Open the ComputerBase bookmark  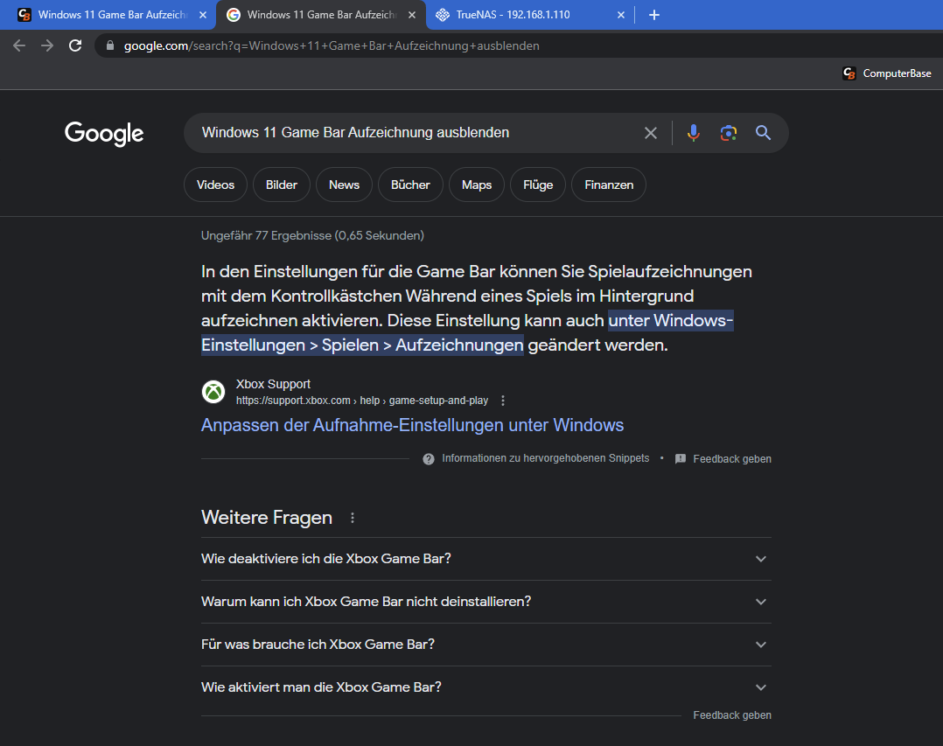(x=887, y=73)
